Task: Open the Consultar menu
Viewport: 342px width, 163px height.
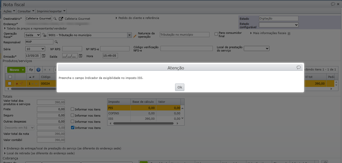Action: tap(26, 11)
